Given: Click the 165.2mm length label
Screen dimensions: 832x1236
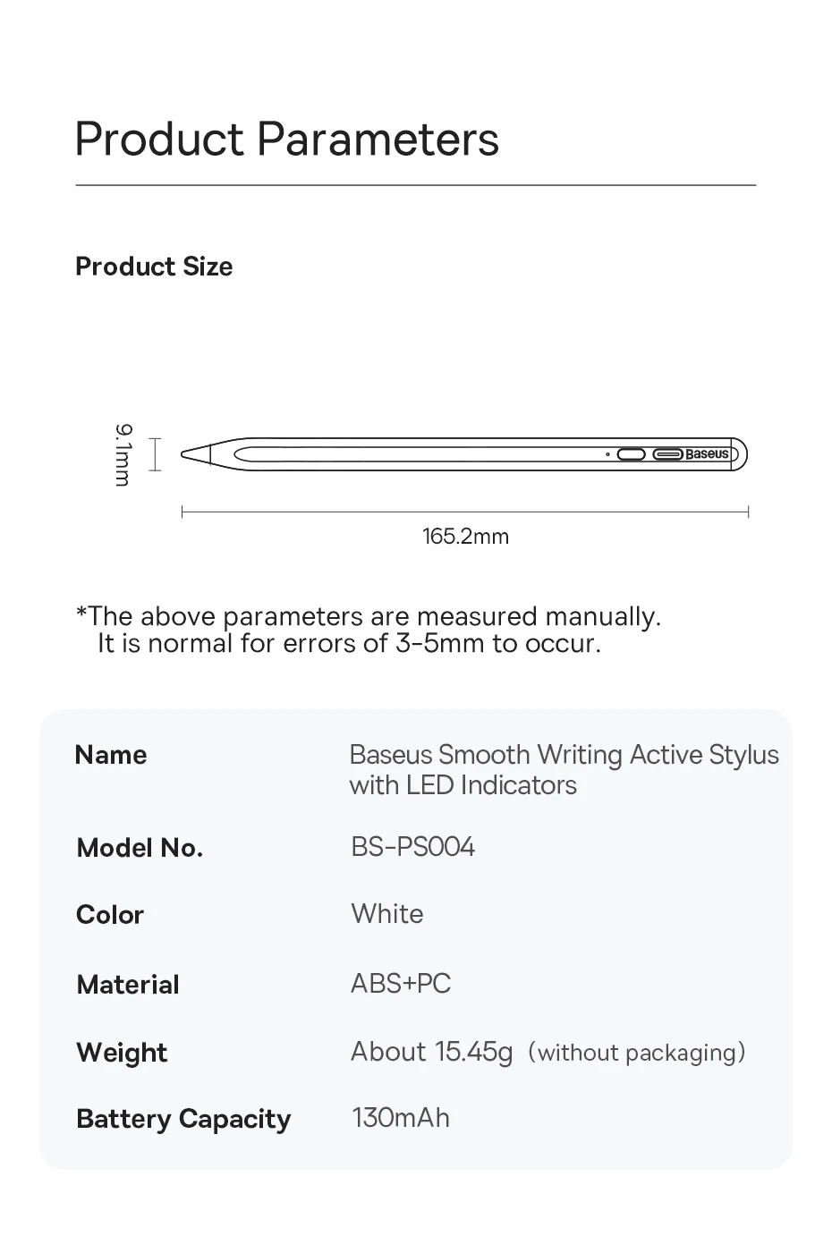Looking at the screenshot, I should 465,537.
